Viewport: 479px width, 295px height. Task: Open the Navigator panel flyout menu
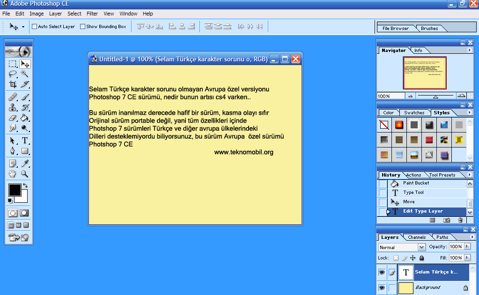pyautogui.click(x=470, y=50)
